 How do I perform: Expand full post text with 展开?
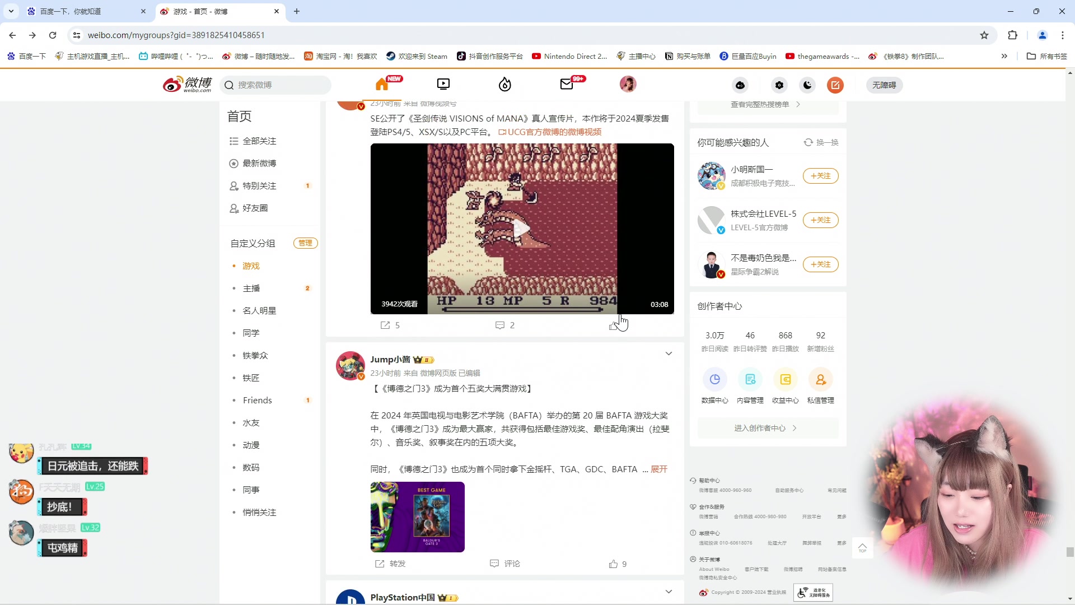pos(659,469)
